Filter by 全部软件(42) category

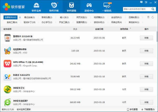(x=11, y=17)
